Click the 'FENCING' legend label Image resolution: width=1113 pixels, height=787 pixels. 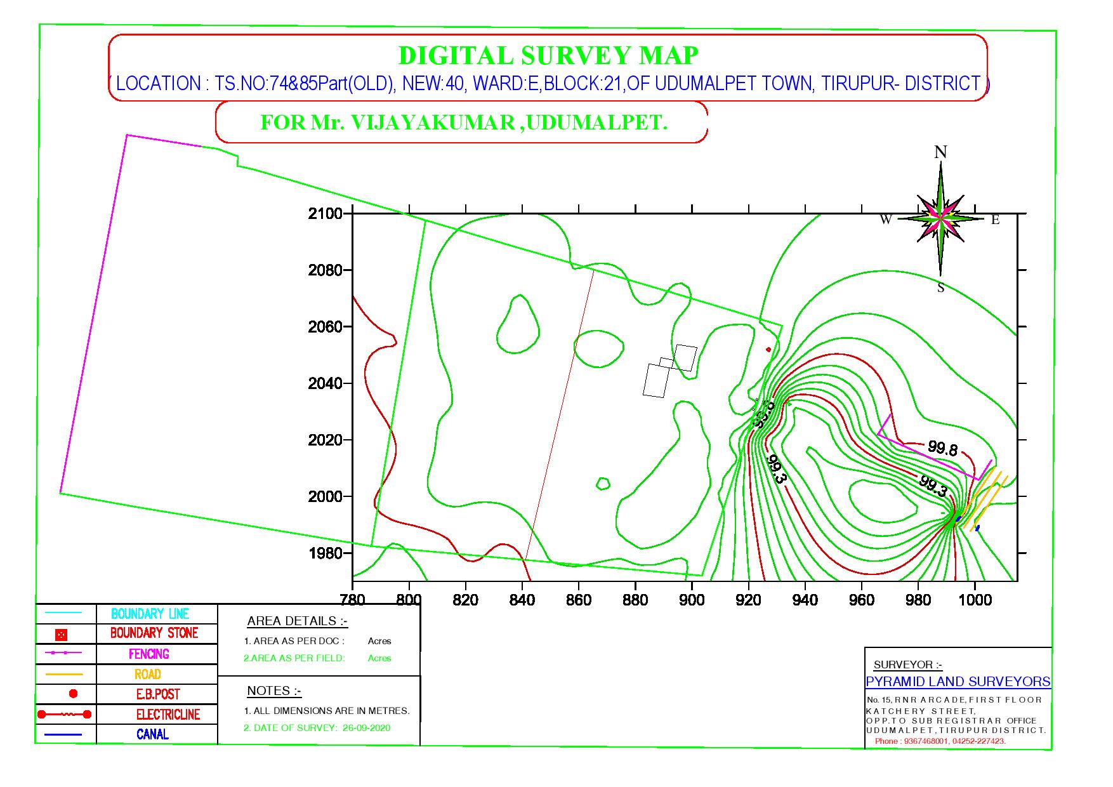point(149,654)
